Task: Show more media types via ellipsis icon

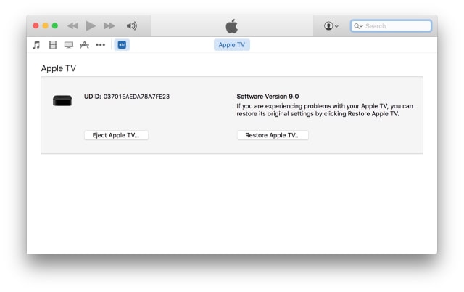Action: pyautogui.click(x=100, y=45)
